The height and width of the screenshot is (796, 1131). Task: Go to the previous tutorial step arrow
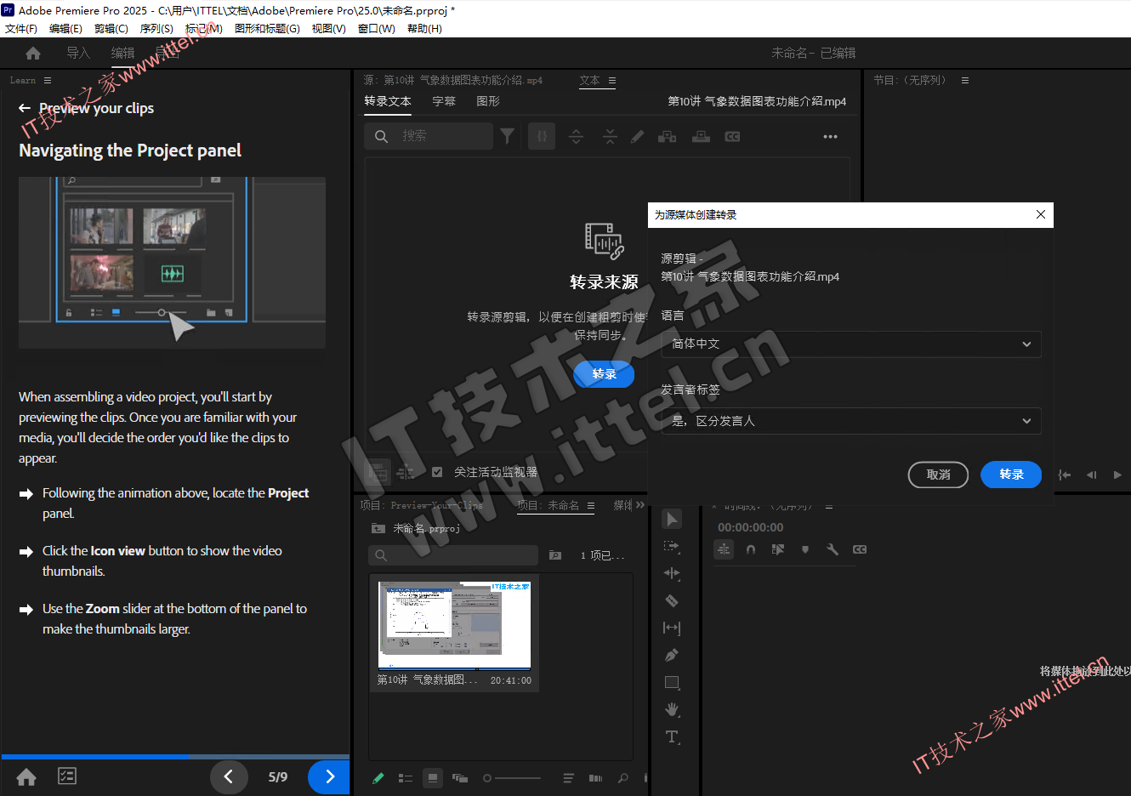(229, 776)
